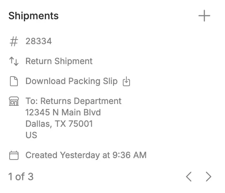Viewport: 225px width, 193px height.
Task: Click the US country line
Action: (31, 135)
